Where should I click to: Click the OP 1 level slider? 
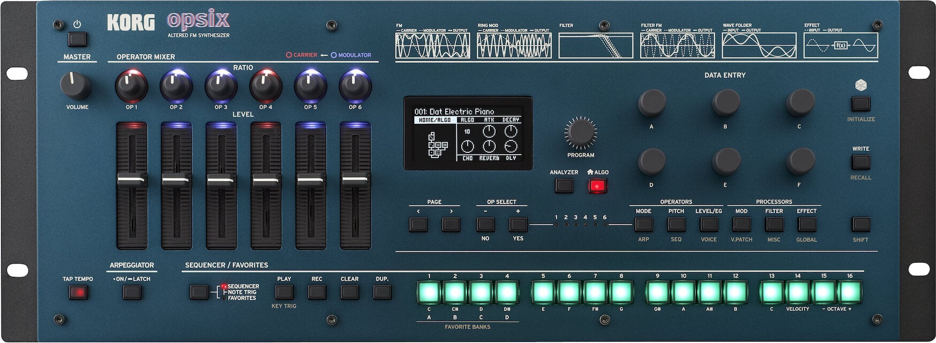[x=131, y=181]
